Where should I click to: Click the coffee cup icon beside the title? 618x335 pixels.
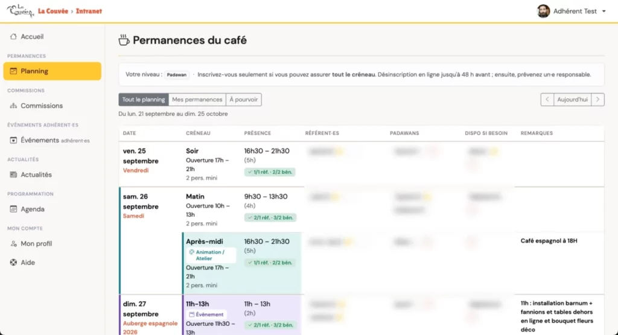pos(124,40)
